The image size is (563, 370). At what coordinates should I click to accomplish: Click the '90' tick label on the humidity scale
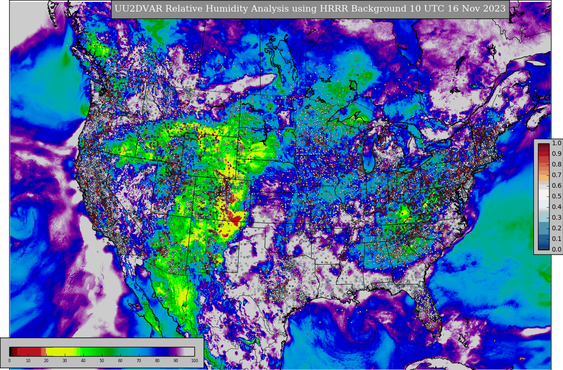coord(176,361)
